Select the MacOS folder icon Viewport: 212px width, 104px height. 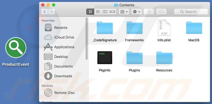point(194,28)
